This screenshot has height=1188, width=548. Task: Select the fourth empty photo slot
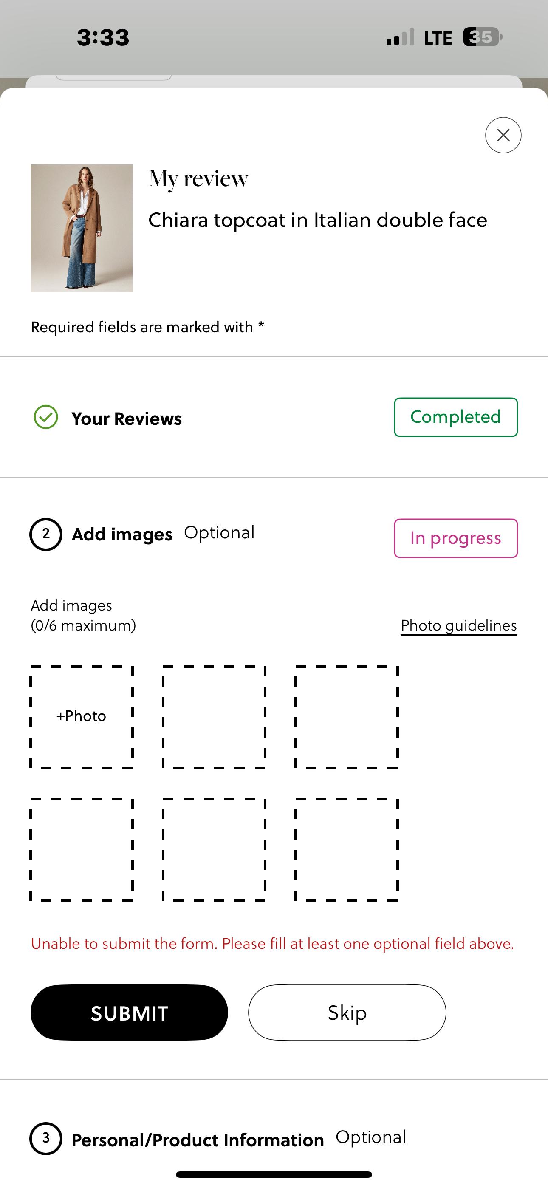[82, 849]
